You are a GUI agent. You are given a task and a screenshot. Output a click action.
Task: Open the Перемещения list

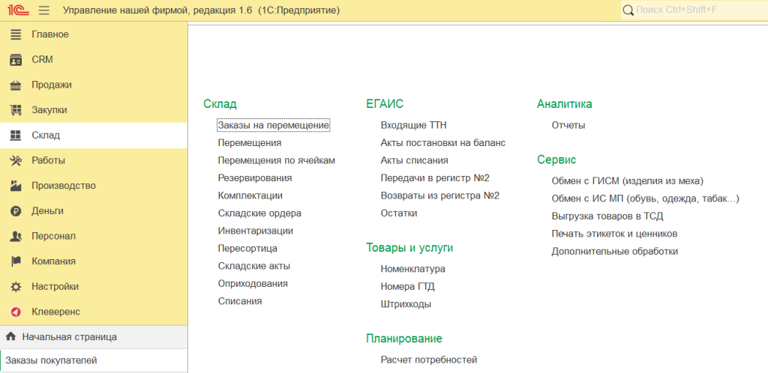coord(250,143)
